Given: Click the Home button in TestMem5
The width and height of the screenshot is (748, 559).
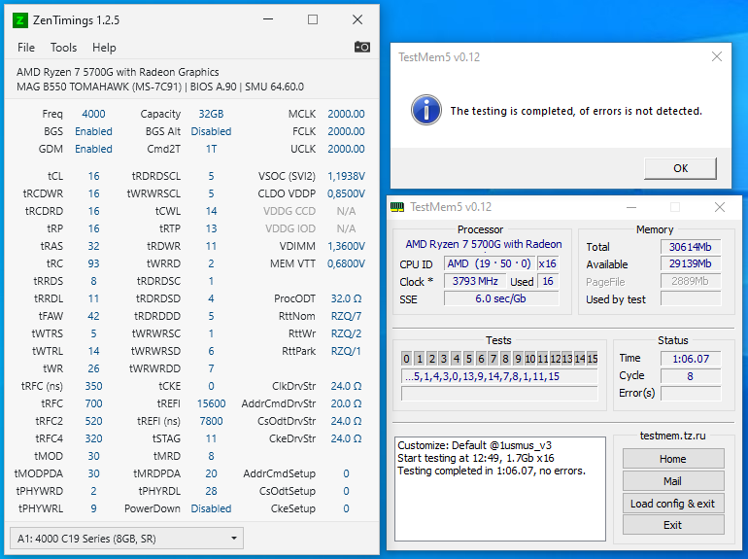Looking at the screenshot, I should click(673, 459).
